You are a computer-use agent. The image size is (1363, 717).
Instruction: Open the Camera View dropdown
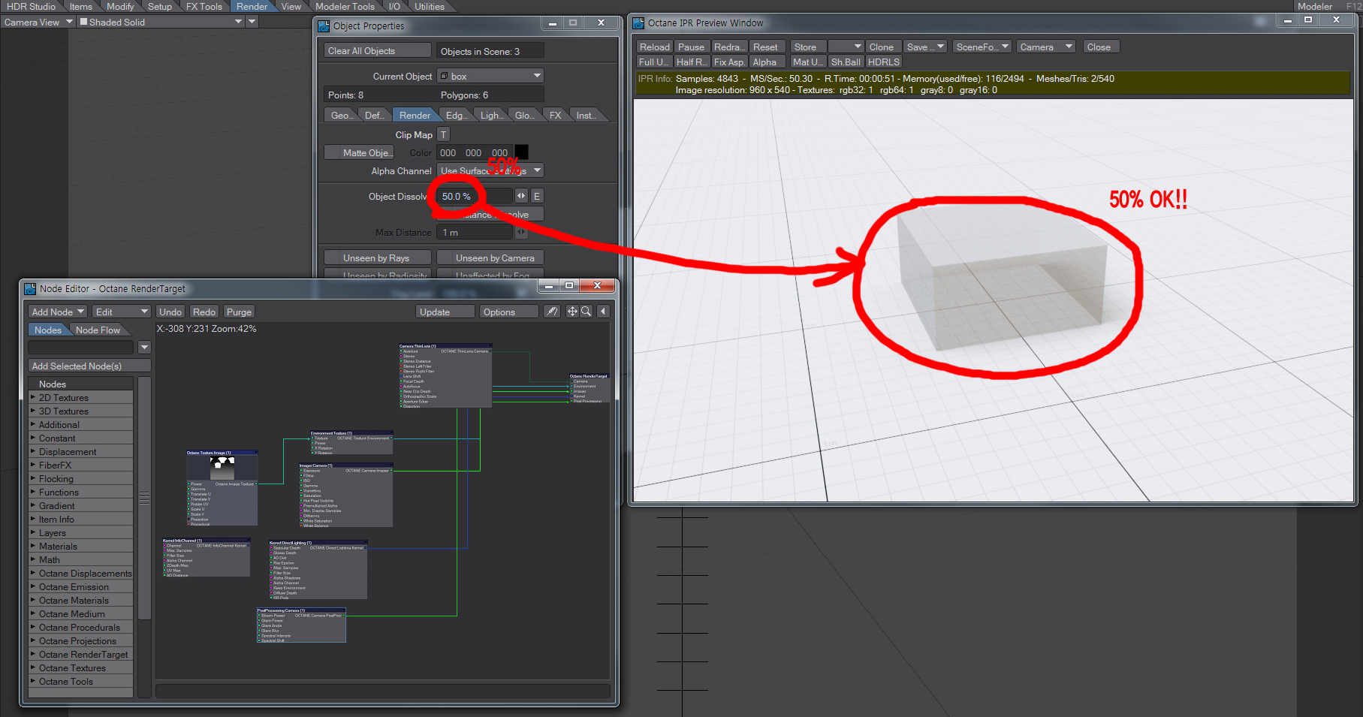pyautogui.click(x=38, y=22)
